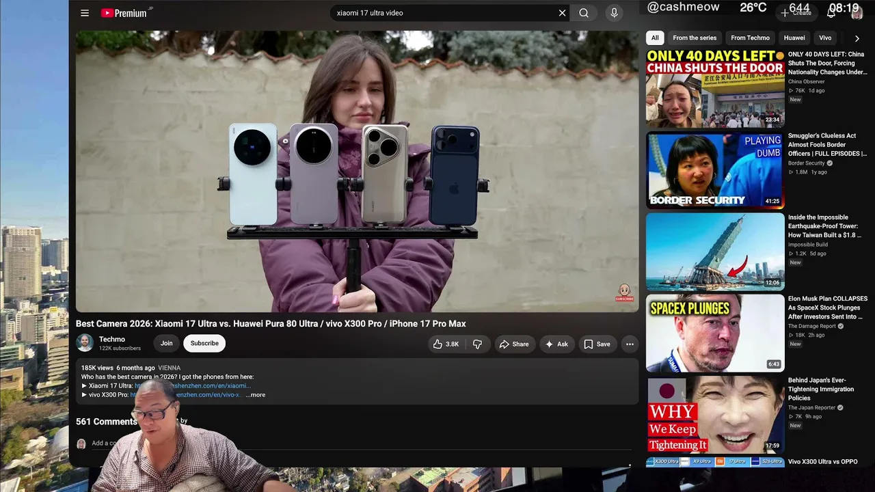Select the From Techmo chip
875x492 pixels.
(x=750, y=38)
